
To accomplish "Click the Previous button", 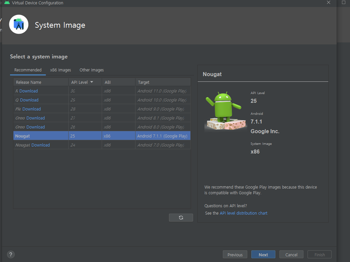I will click(x=235, y=254).
